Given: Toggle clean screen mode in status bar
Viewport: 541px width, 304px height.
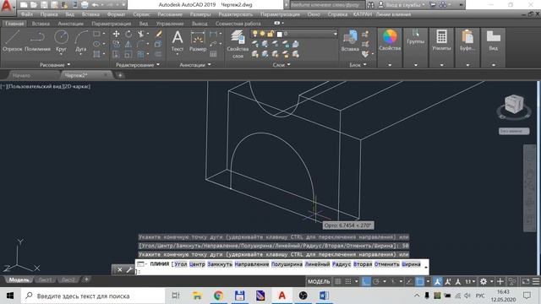Looking at the screenshot, I should 525,281.
